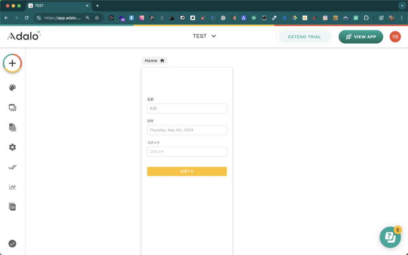Select the コメント field label

[x=153, y=143]
